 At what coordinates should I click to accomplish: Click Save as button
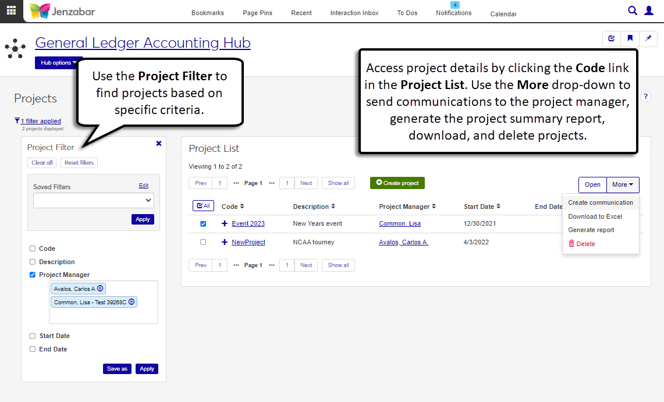(x=117, y=369)
